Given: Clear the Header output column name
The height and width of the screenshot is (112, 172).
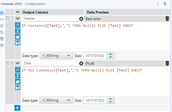Looking at the screenshot, I should click(81, 19).
